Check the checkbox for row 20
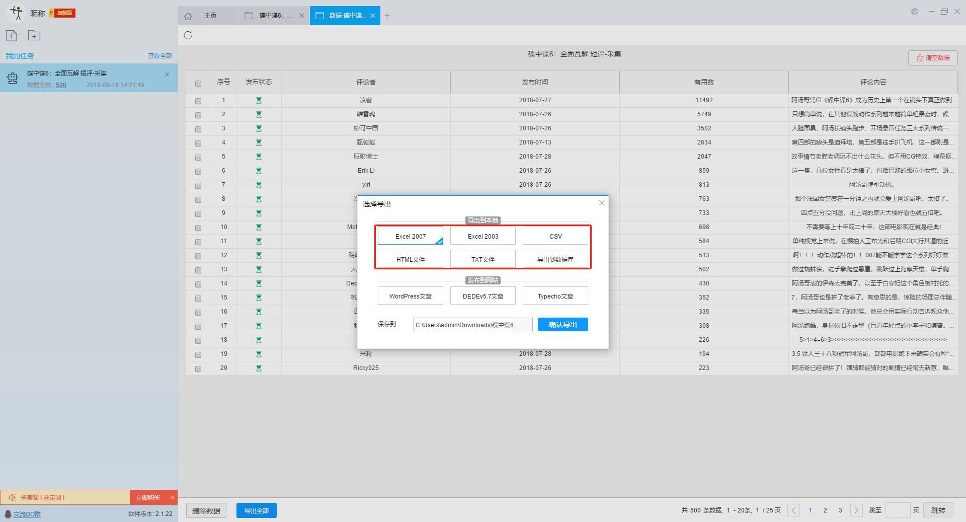 198,369
